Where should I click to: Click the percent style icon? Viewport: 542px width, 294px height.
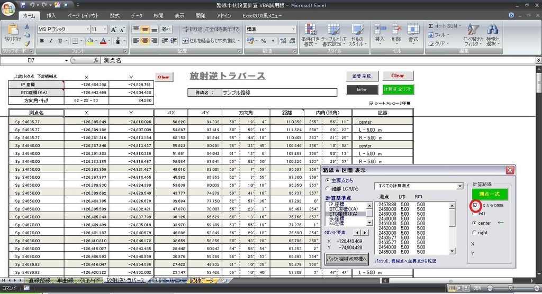[264, 41]
